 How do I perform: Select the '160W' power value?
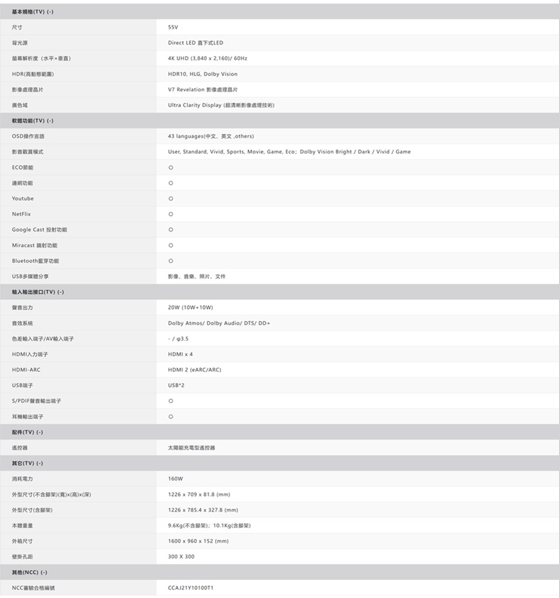(176, 479)
